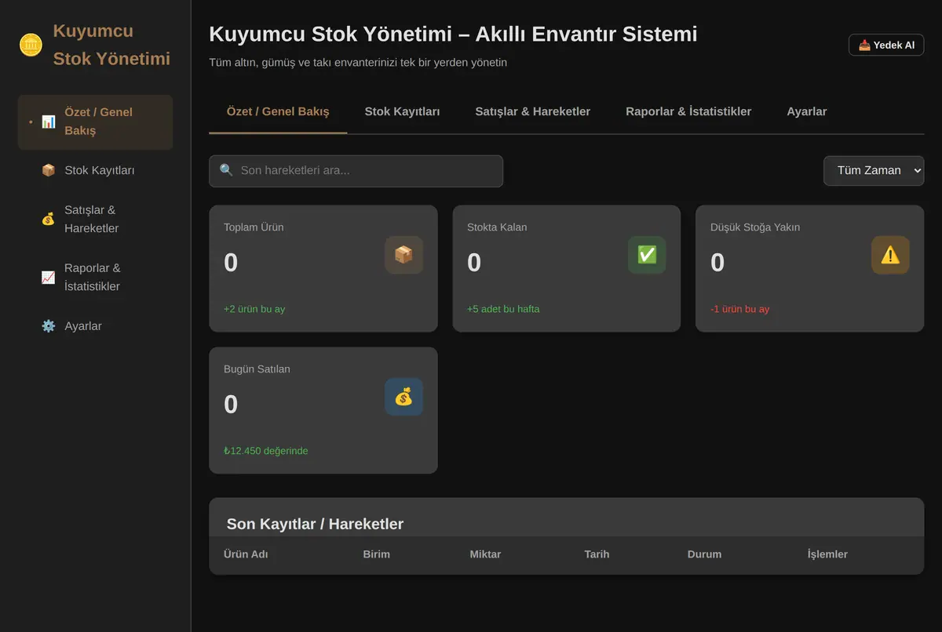Click the Durum column header

(x=704, y=554)
